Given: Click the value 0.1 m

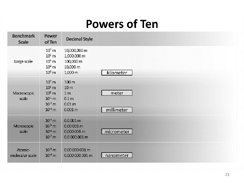Looking at the screenshot, I should coord(69,99).
